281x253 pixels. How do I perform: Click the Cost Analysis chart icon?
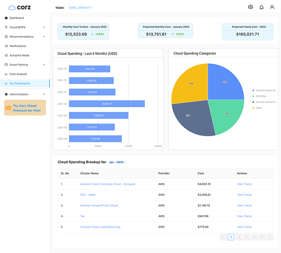click(6, 74)
